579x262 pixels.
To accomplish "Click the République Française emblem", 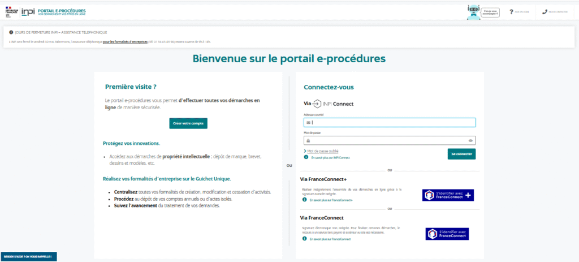I will [x=11, y=12].
